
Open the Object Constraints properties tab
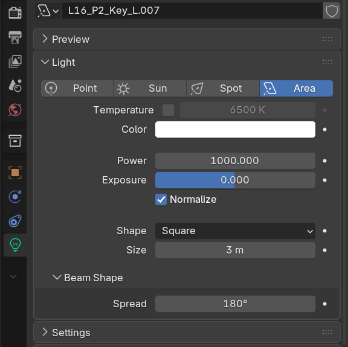(15, 221)
